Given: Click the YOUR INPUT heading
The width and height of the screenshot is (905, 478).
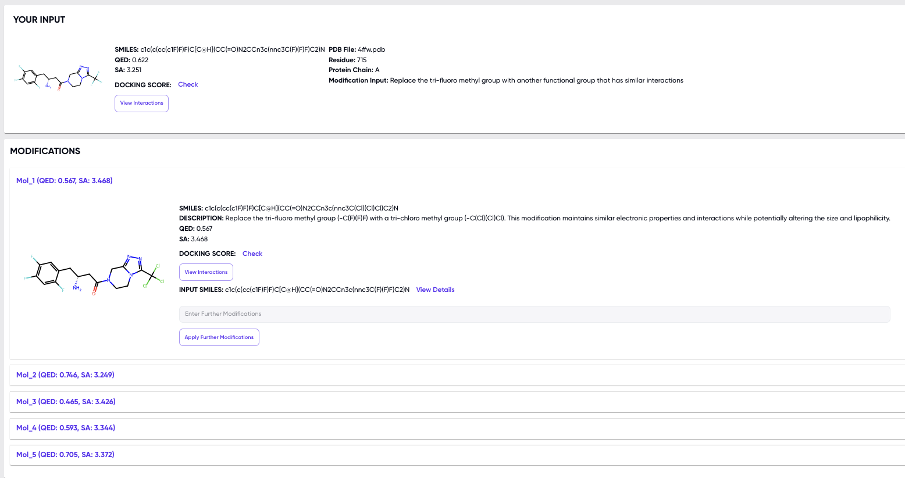Looking at the screenshot, I should coord(39,20).
